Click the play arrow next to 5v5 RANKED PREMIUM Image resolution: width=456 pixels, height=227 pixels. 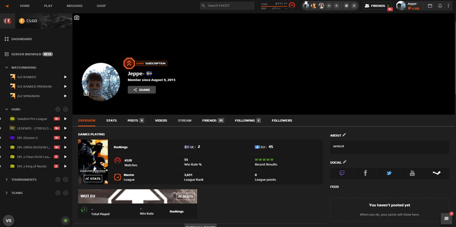point(65,87)
